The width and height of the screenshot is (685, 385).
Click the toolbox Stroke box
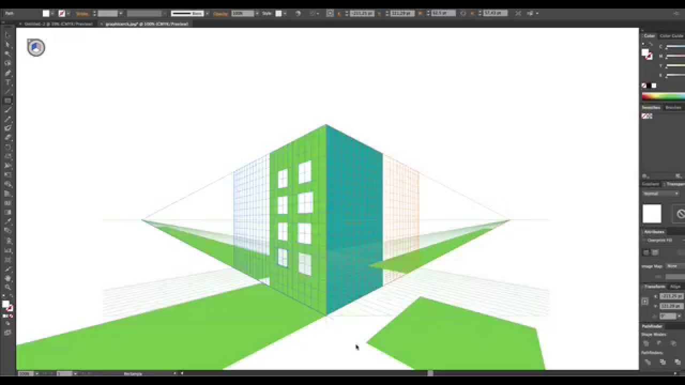[10, 309]
